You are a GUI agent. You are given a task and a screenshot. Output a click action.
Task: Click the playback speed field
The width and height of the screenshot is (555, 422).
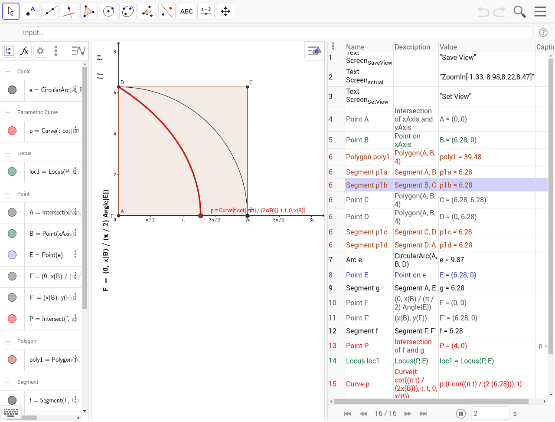(490, 413)
